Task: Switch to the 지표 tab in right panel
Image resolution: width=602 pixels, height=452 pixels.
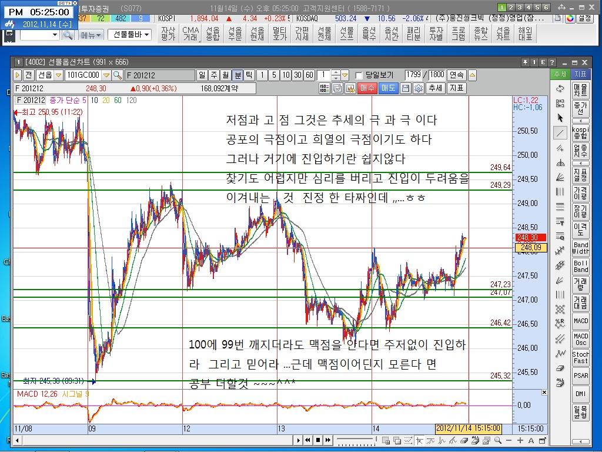Action: click(x=580, y=74)
